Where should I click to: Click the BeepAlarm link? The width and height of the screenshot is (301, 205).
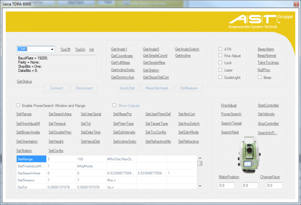(x=266, y=49)
